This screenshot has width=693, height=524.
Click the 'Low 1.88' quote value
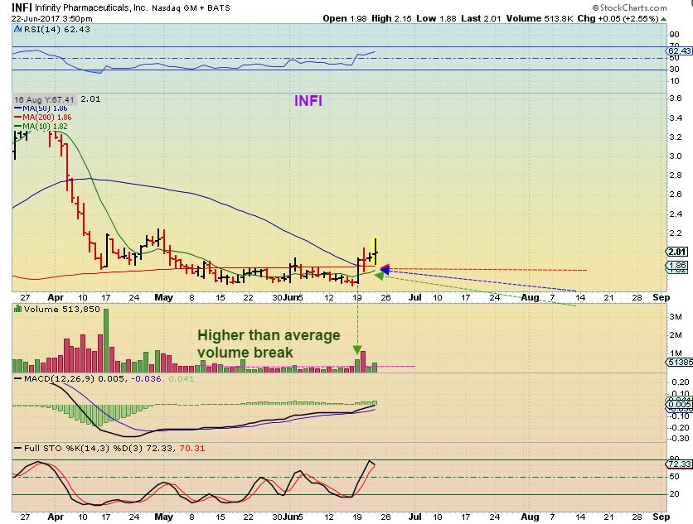point(436,18)
